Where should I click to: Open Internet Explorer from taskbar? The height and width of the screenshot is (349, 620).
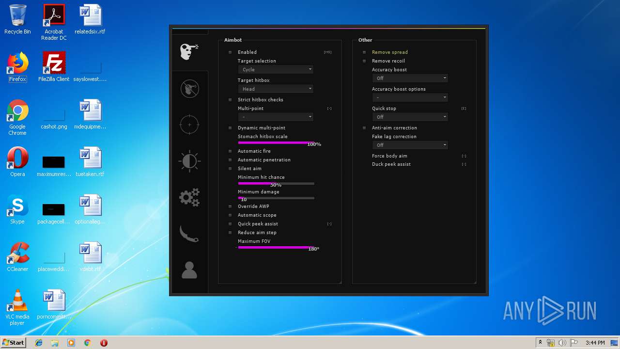(39, 343)
